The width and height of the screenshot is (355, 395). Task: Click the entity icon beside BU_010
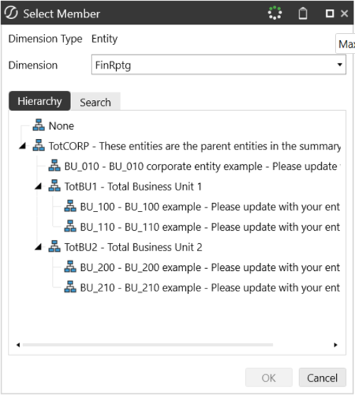tap(54, 166)
